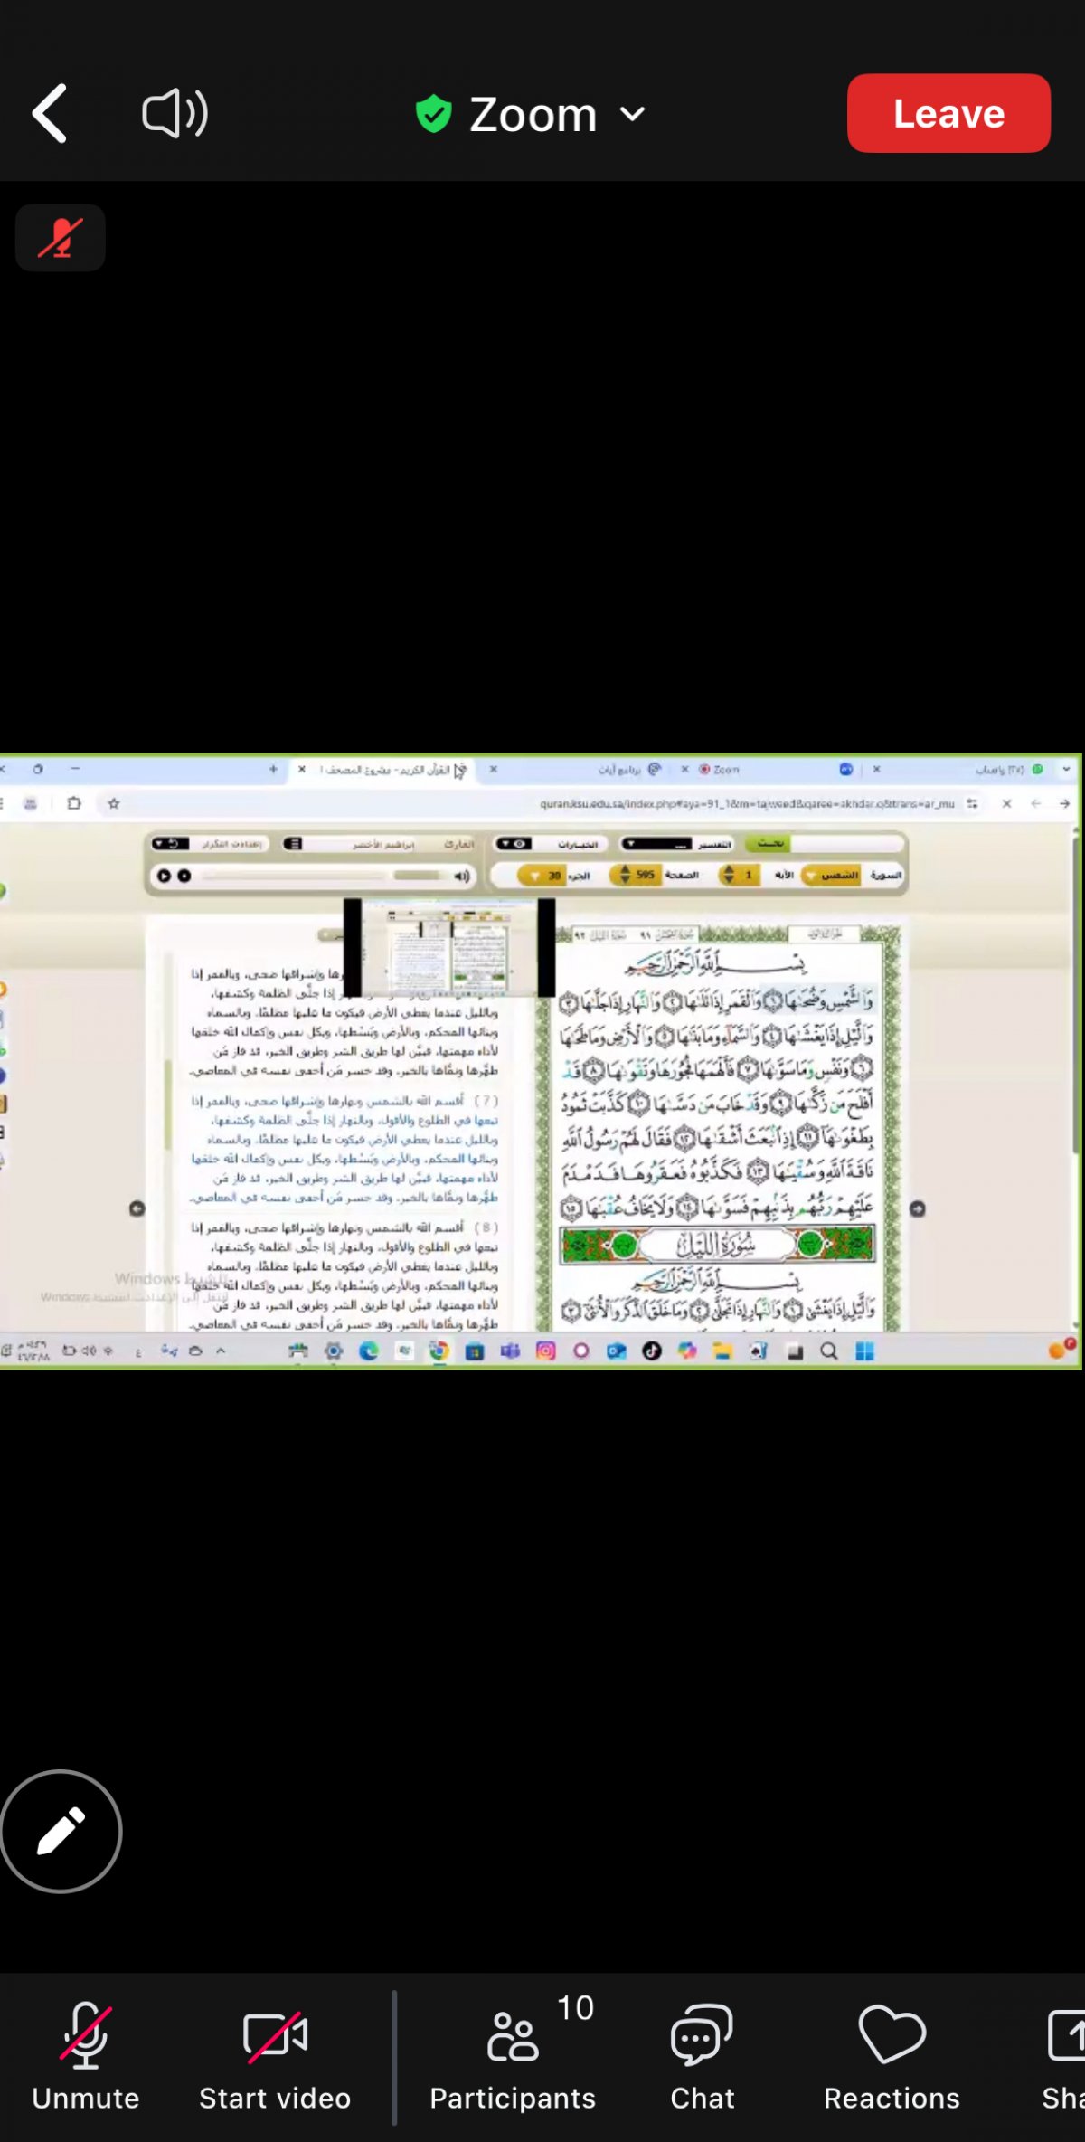1085x2142 pixels.
Task: Expand the system tray hidden icons chevron
Action: pyautogui.click(x=221, y=1351)
